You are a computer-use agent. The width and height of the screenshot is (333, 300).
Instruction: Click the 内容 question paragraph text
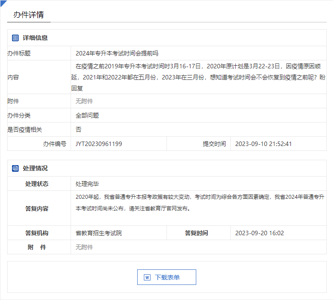pyautogui.click(x=198, y=77)
